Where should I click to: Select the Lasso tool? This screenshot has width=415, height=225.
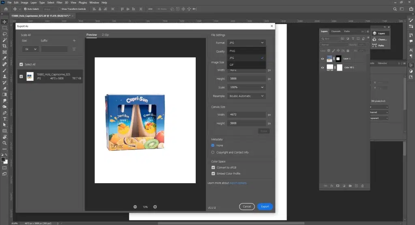pos(4,34)
